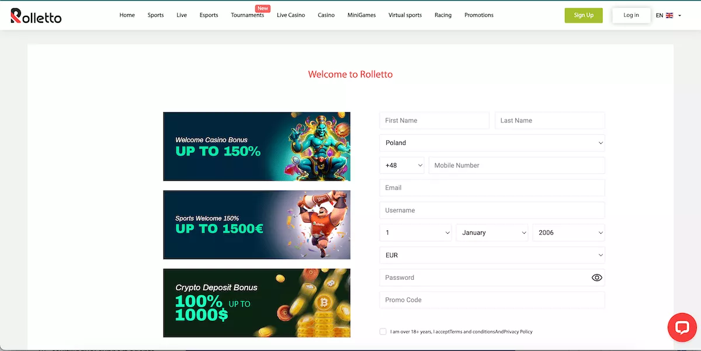This screenshot has width=701, height=351.
Task: Open the 2006 birth year dropdown
Action: [x=568, y=233]
